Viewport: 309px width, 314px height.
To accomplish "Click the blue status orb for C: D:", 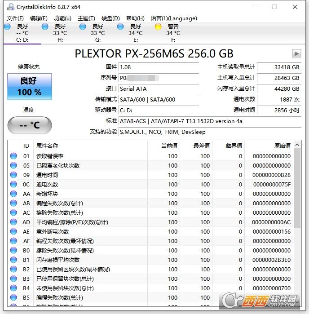I will [x=7, y=27].
